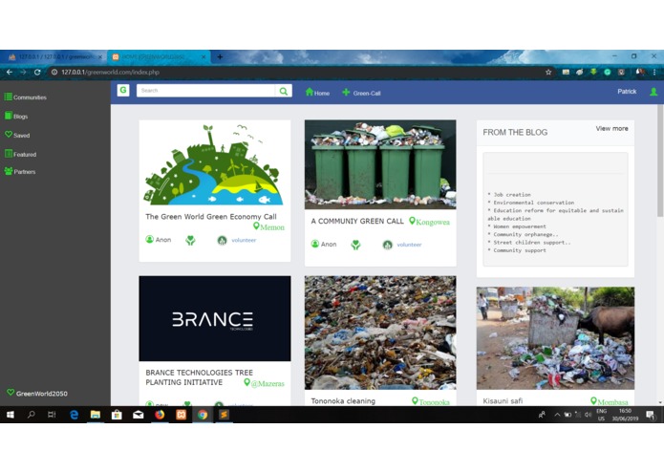Launch Microsoft Edge from taskbar

tap(74, 415)
